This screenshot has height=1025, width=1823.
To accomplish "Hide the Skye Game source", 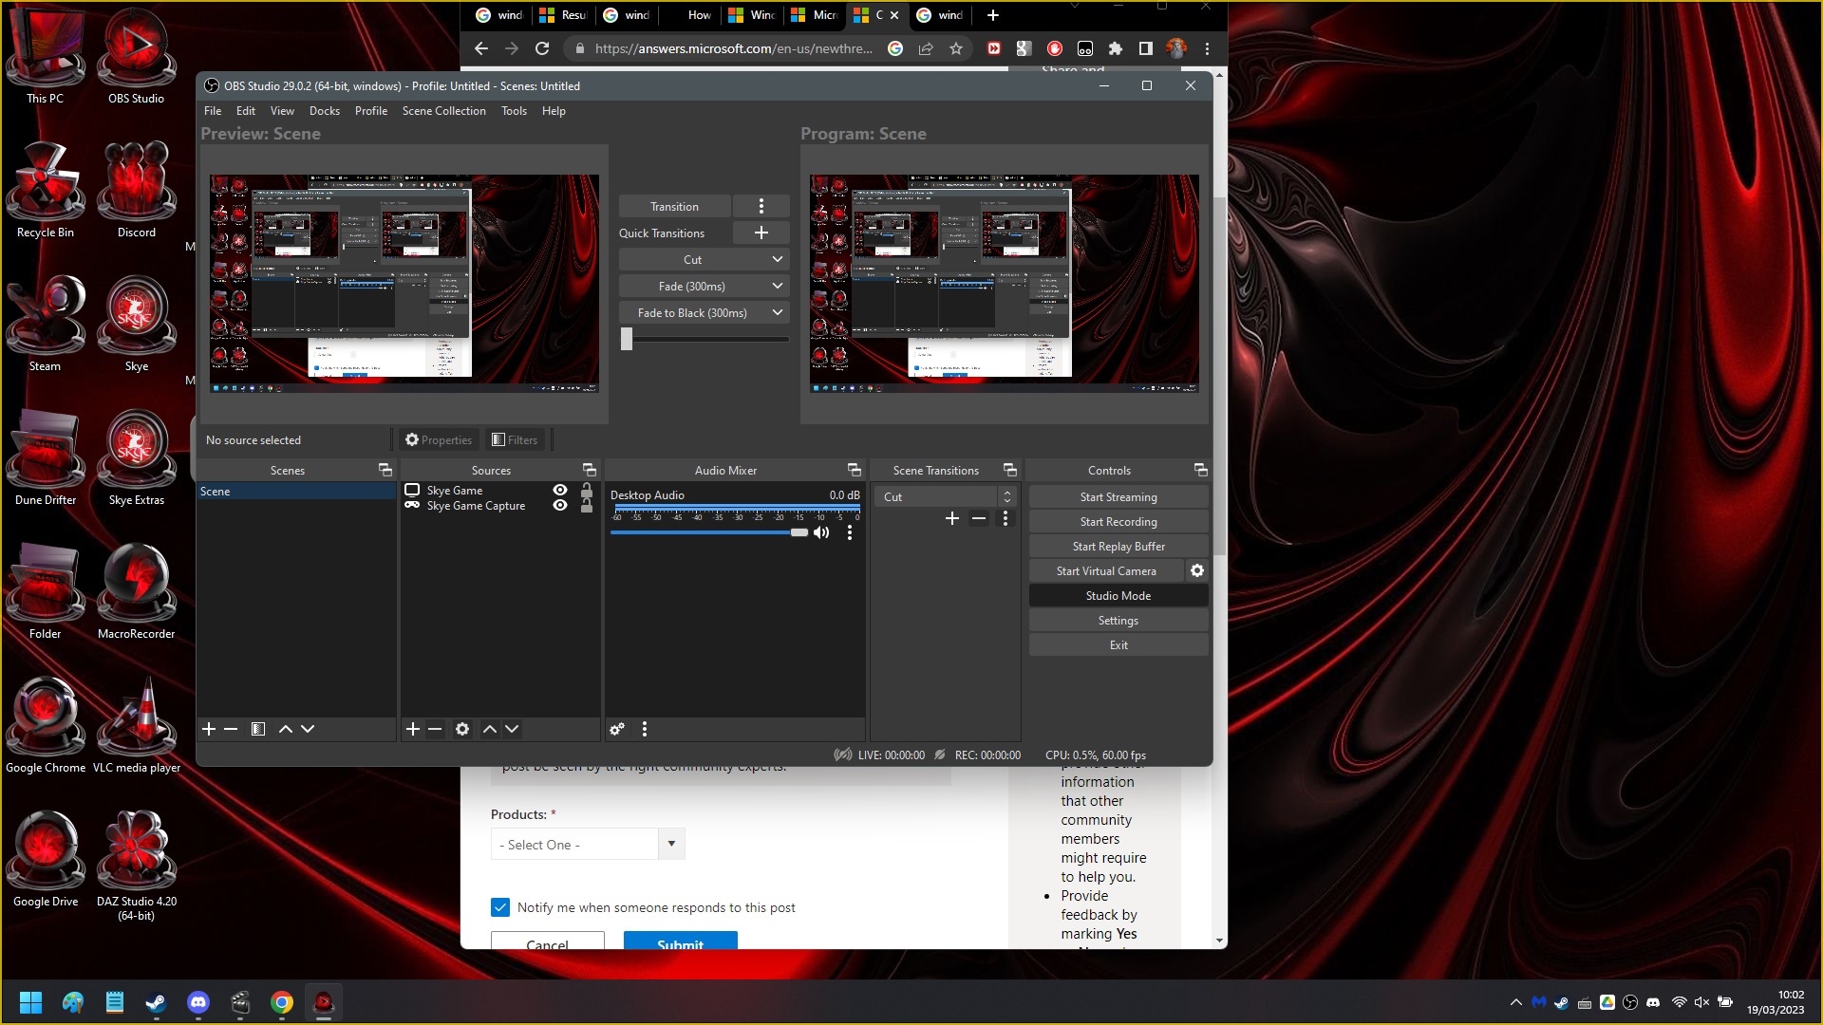I will [560, 491].
